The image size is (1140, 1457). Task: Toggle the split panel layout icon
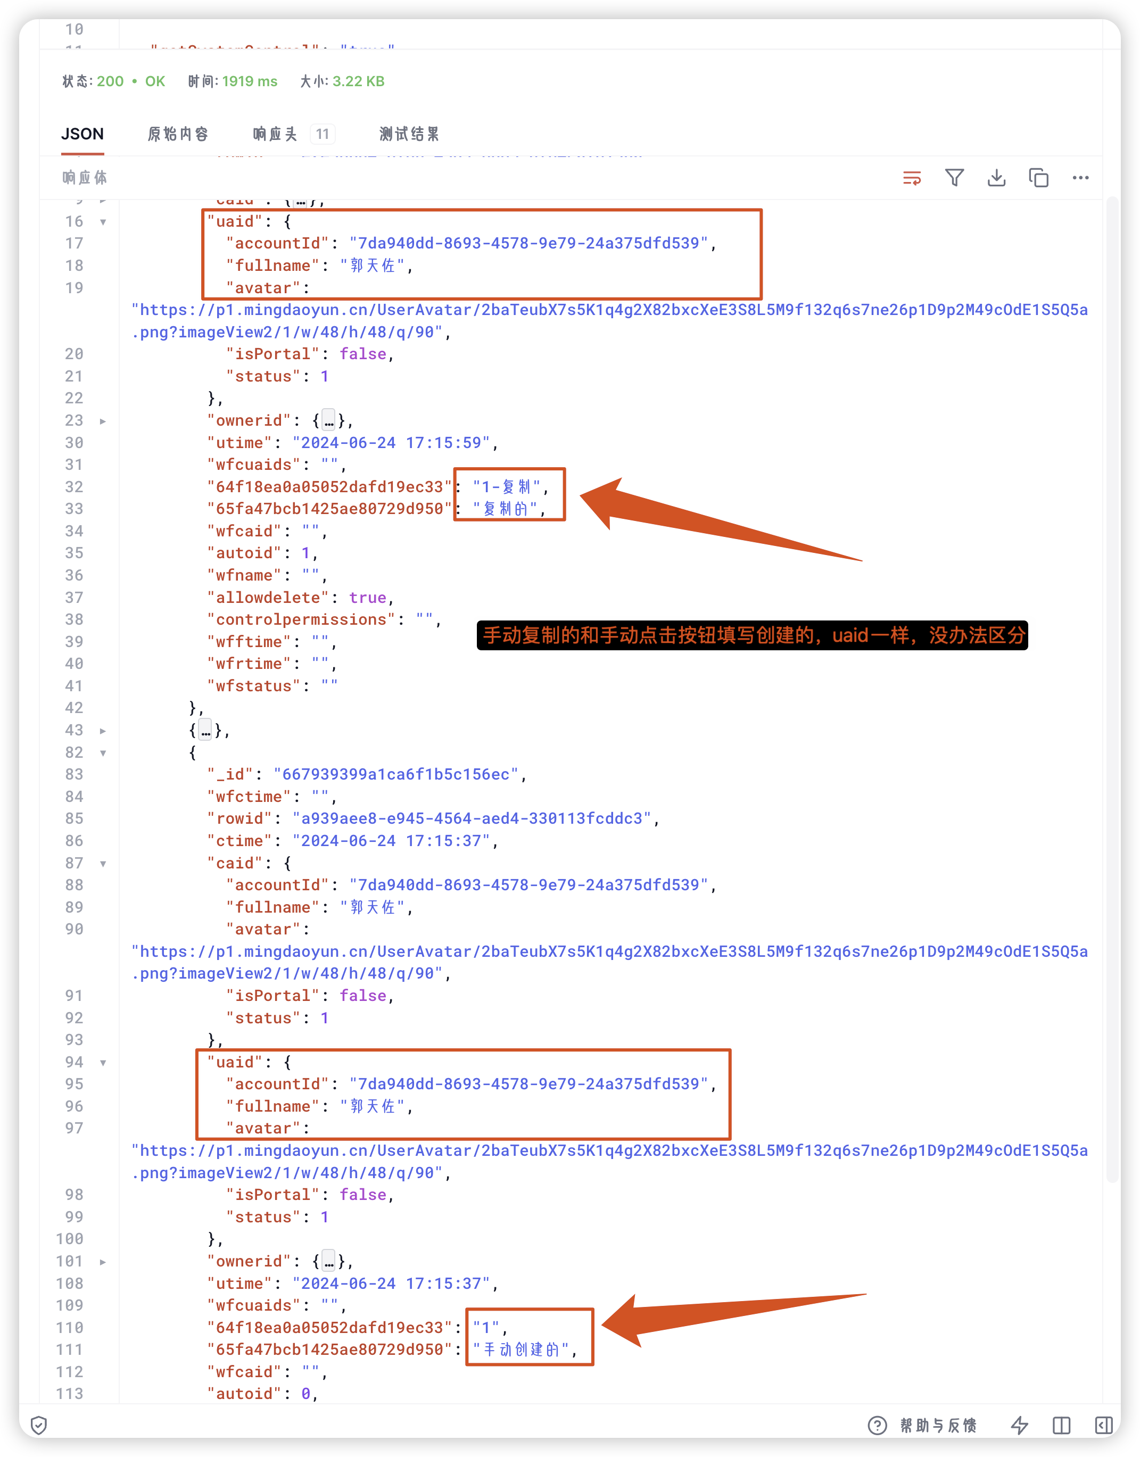1061,1425
